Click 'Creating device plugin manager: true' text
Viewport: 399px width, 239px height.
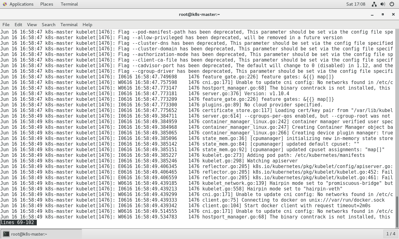coord(343,133)
